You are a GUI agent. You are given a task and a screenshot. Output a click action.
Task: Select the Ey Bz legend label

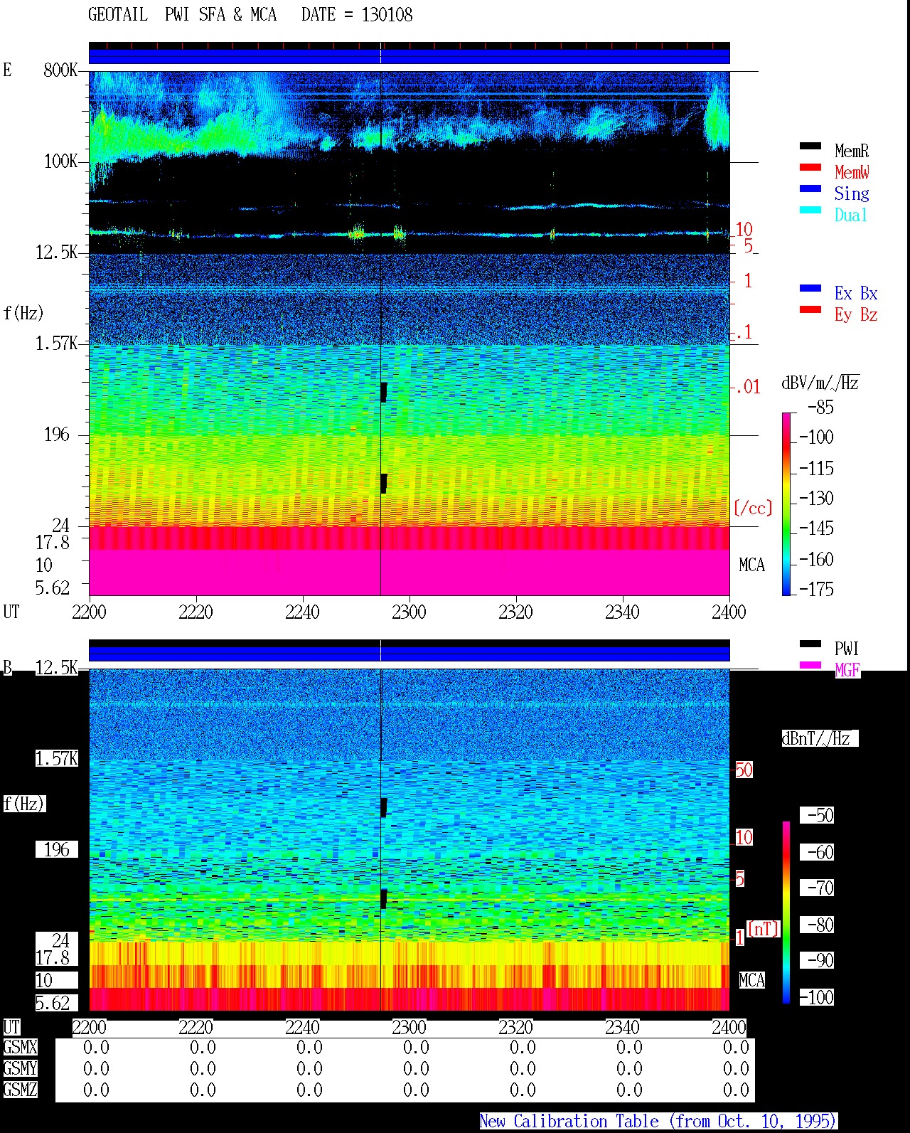(x=856, y=314)
